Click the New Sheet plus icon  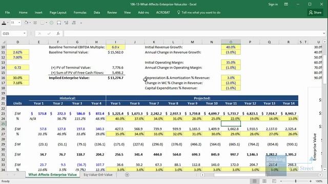click(127, 175)
